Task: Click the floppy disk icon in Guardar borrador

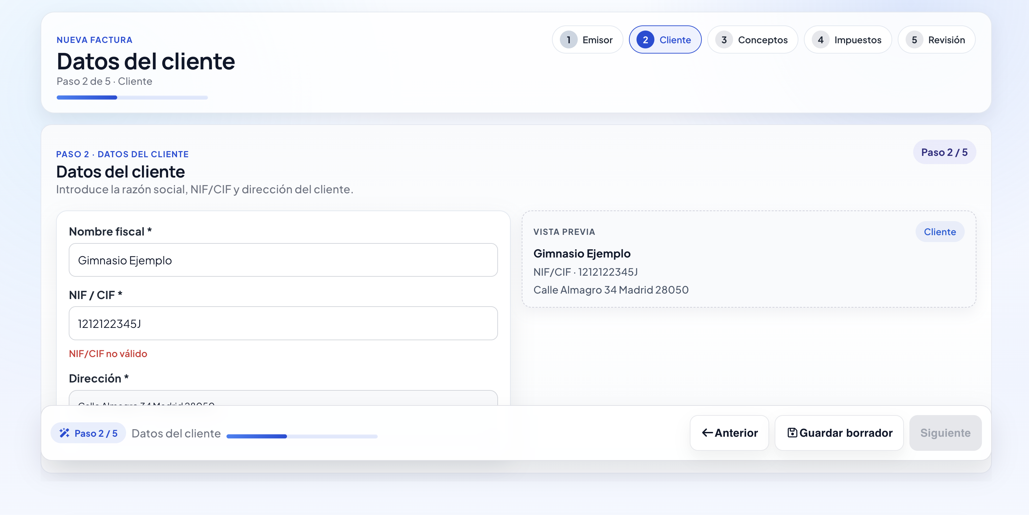Action: point(792,432)
